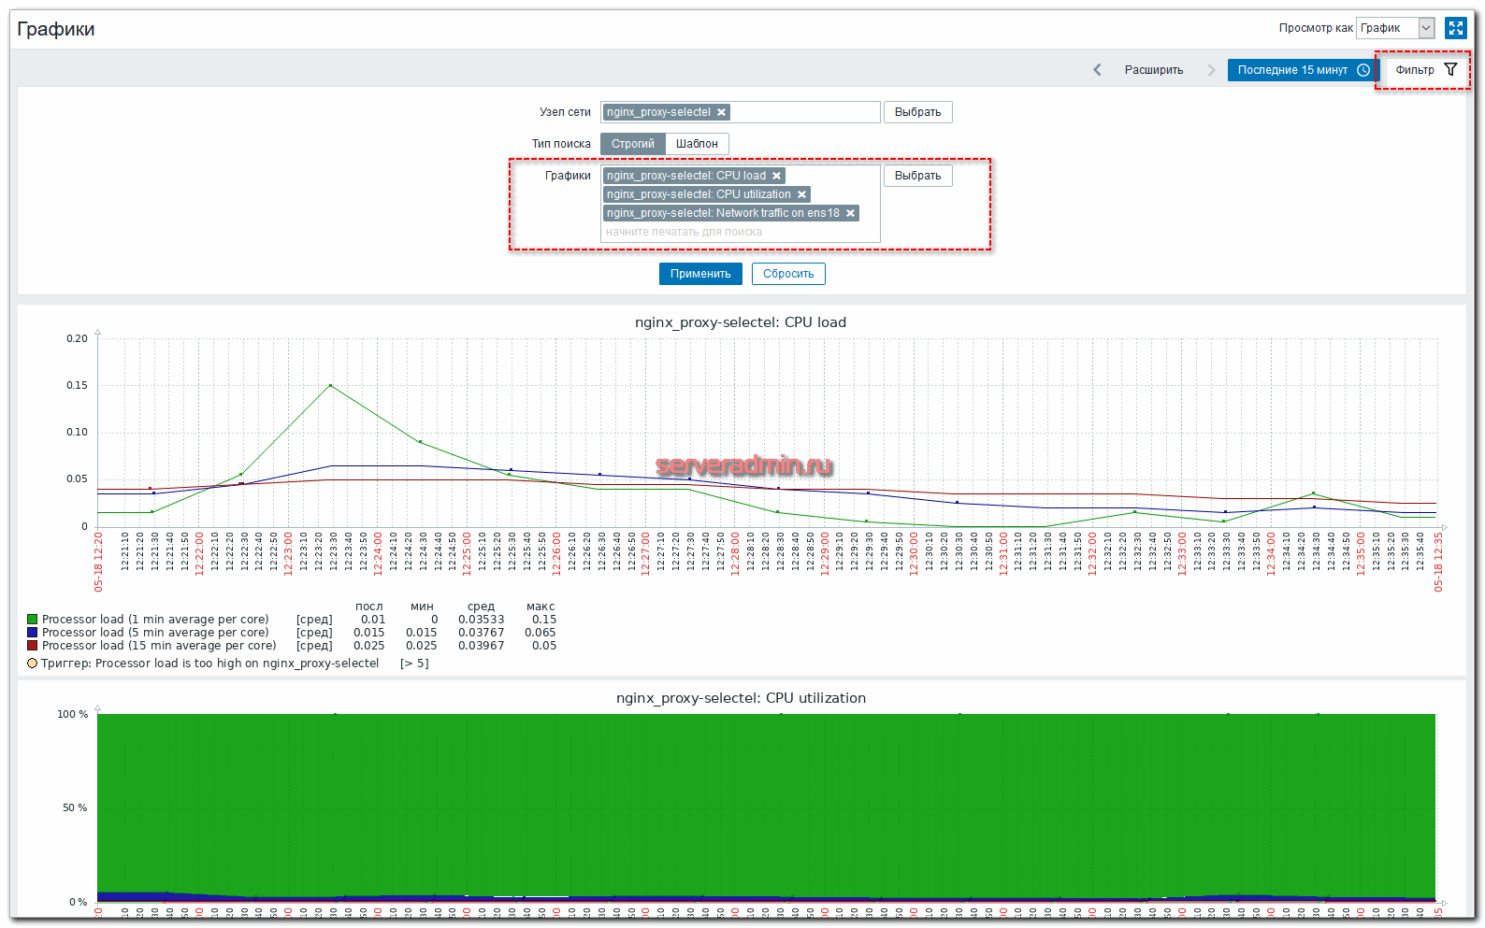This screenshot has height=928, width=1485.
Task: Open the Просмотр как dropdown
Action: [1395, 28]
